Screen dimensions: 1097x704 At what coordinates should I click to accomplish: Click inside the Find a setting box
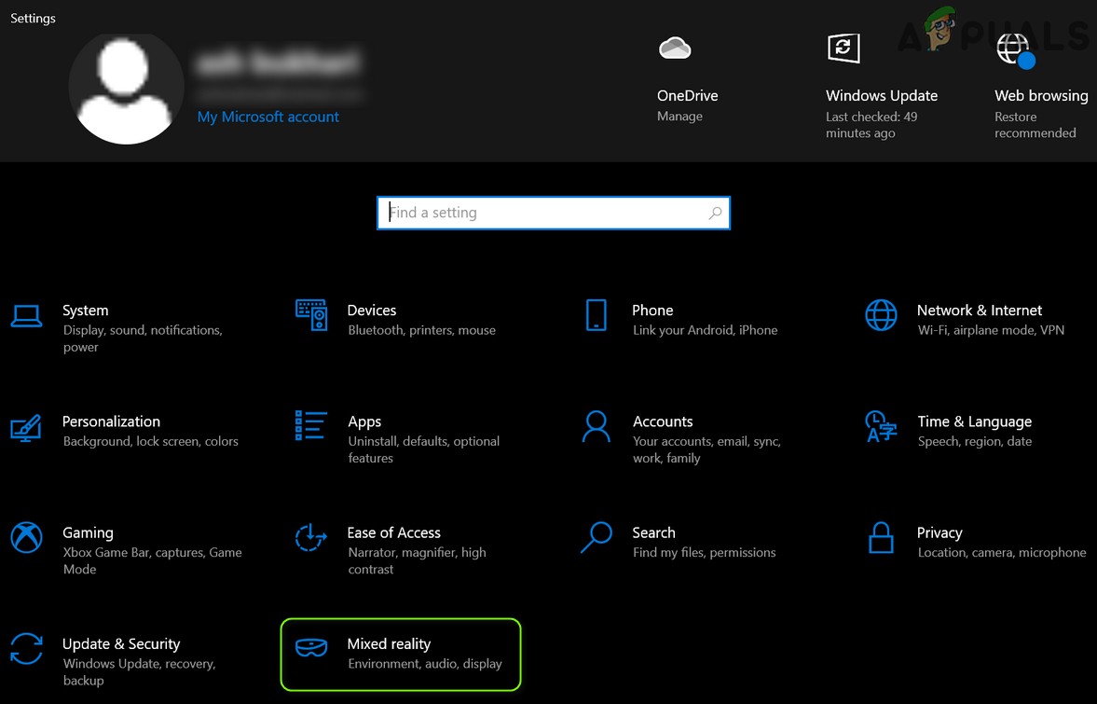(x=553, y=213)
